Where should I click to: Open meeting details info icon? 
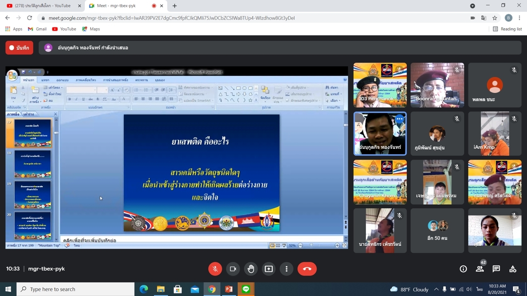[x=463, y=269]
